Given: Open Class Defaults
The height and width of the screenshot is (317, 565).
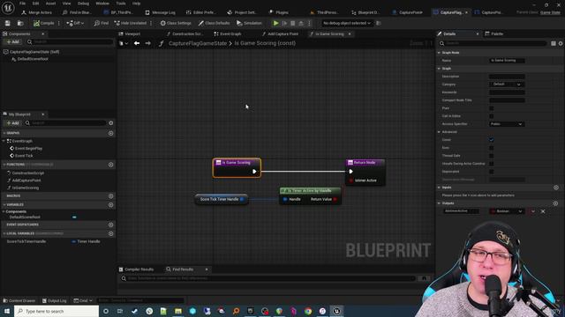Looking at the screenshot, I should point(214,23).
